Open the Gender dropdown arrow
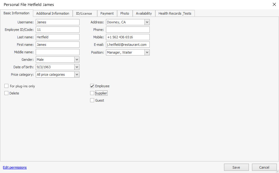Screen dimensions: 279x173 [77, 60]
